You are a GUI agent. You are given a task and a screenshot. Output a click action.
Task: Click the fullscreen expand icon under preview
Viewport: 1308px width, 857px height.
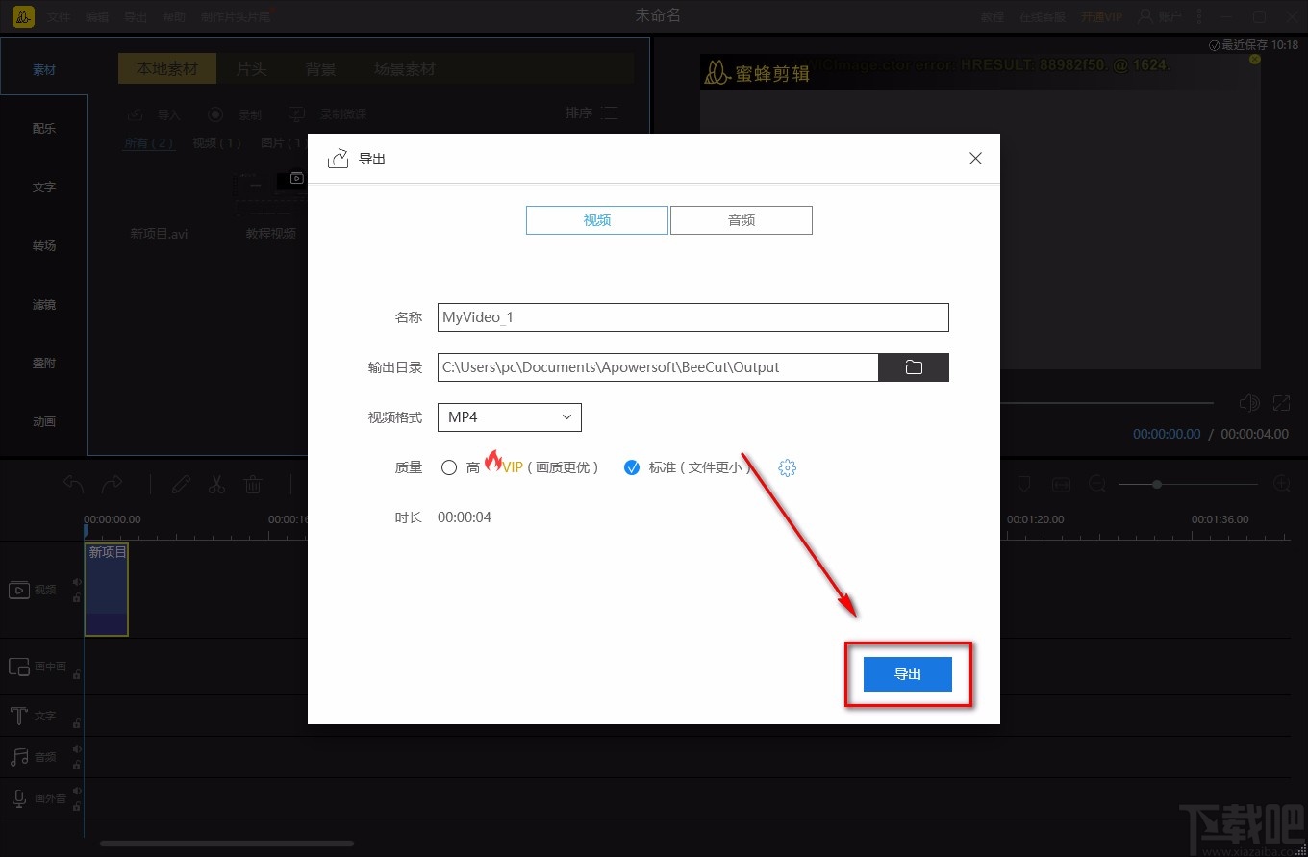[x=1281, y=403]
